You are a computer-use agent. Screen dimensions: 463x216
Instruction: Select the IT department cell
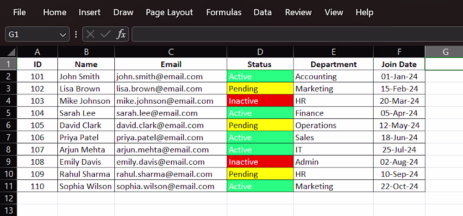point(333,149)
